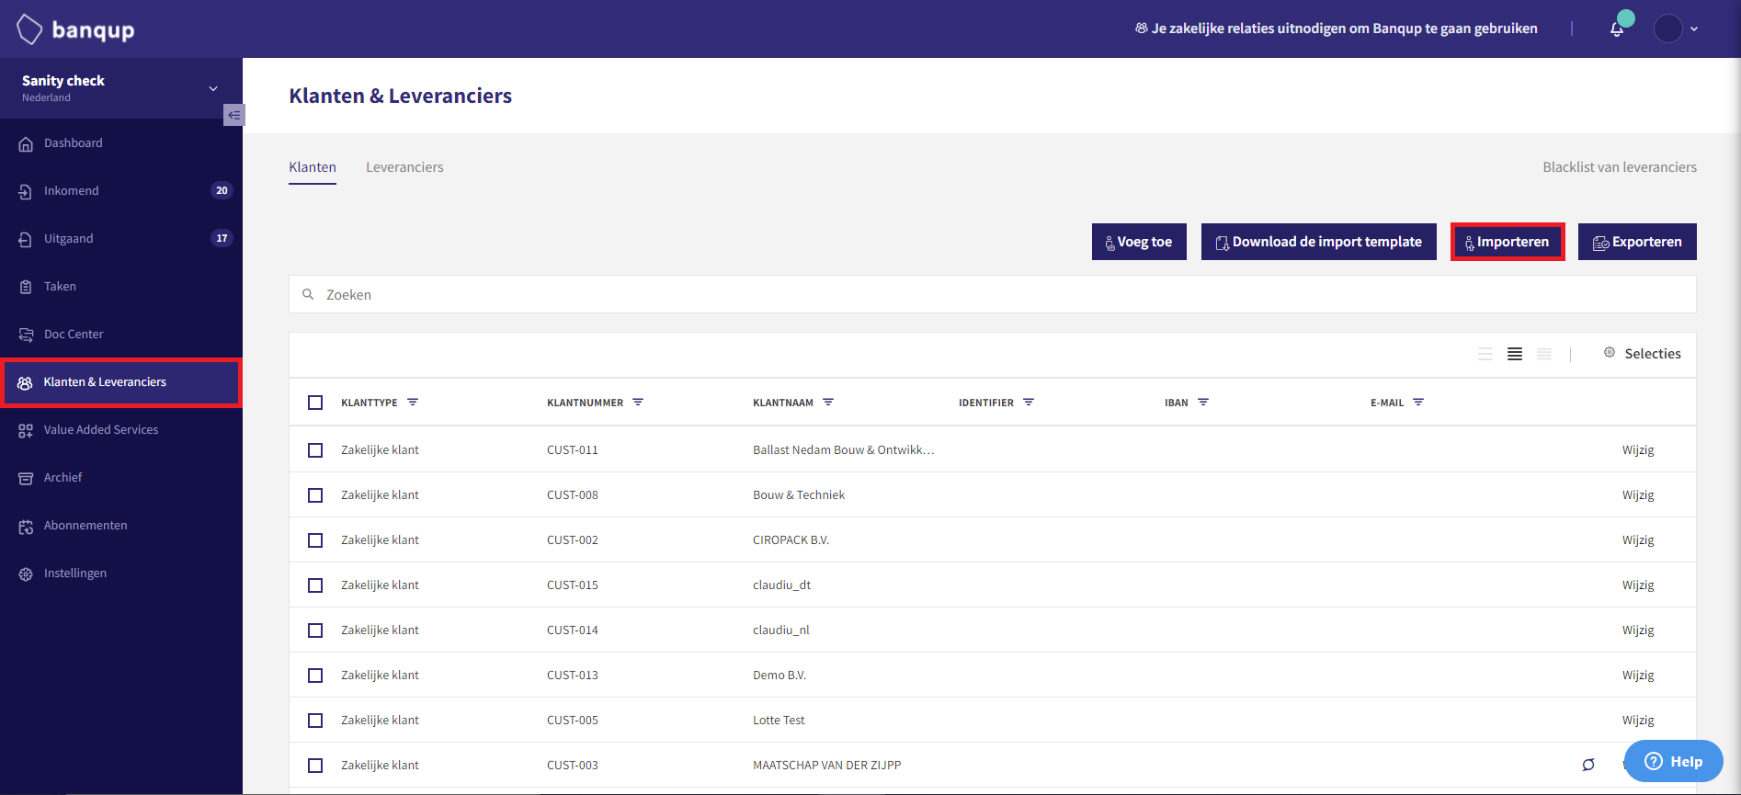Open the user avatar menu

click(1668, 28)
